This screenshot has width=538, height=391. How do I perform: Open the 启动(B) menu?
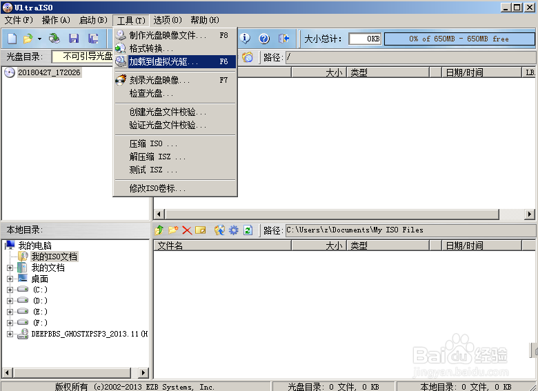coord(93,20)
